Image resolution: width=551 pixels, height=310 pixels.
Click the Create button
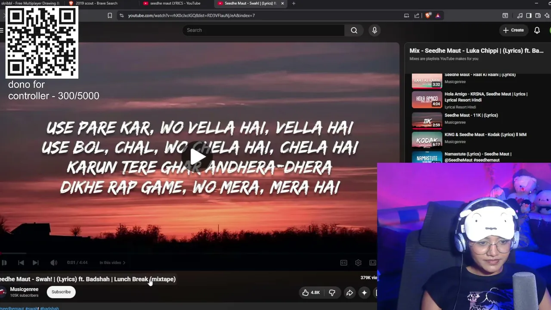[x=513, y=30]
